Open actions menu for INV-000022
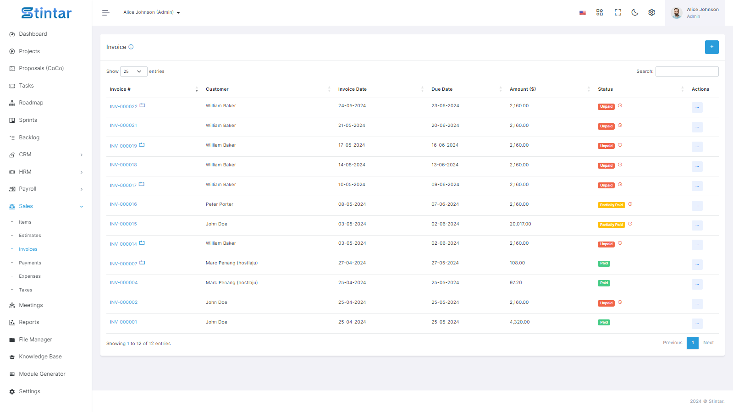This screenshot has width=733, height=412. [x=697, y=107]
